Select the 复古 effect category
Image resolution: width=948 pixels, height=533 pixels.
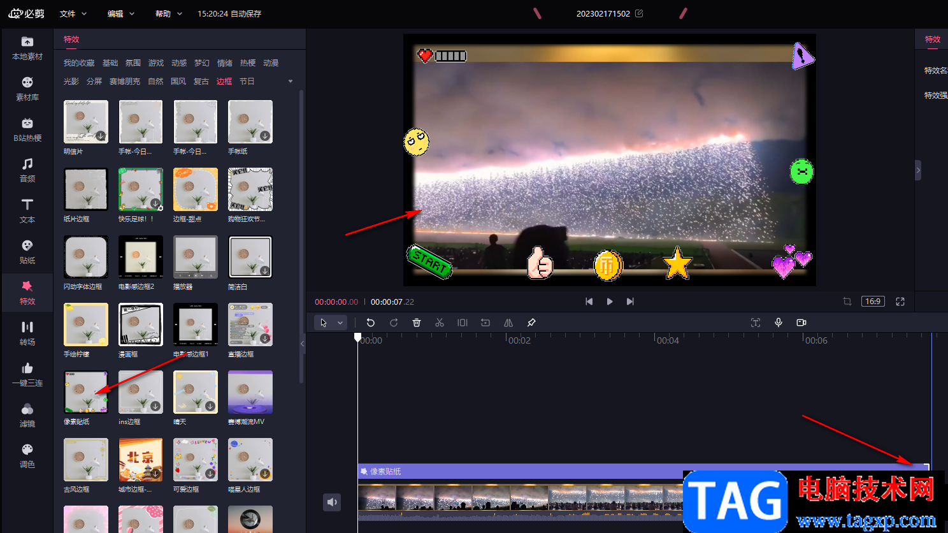pos(201,82)
